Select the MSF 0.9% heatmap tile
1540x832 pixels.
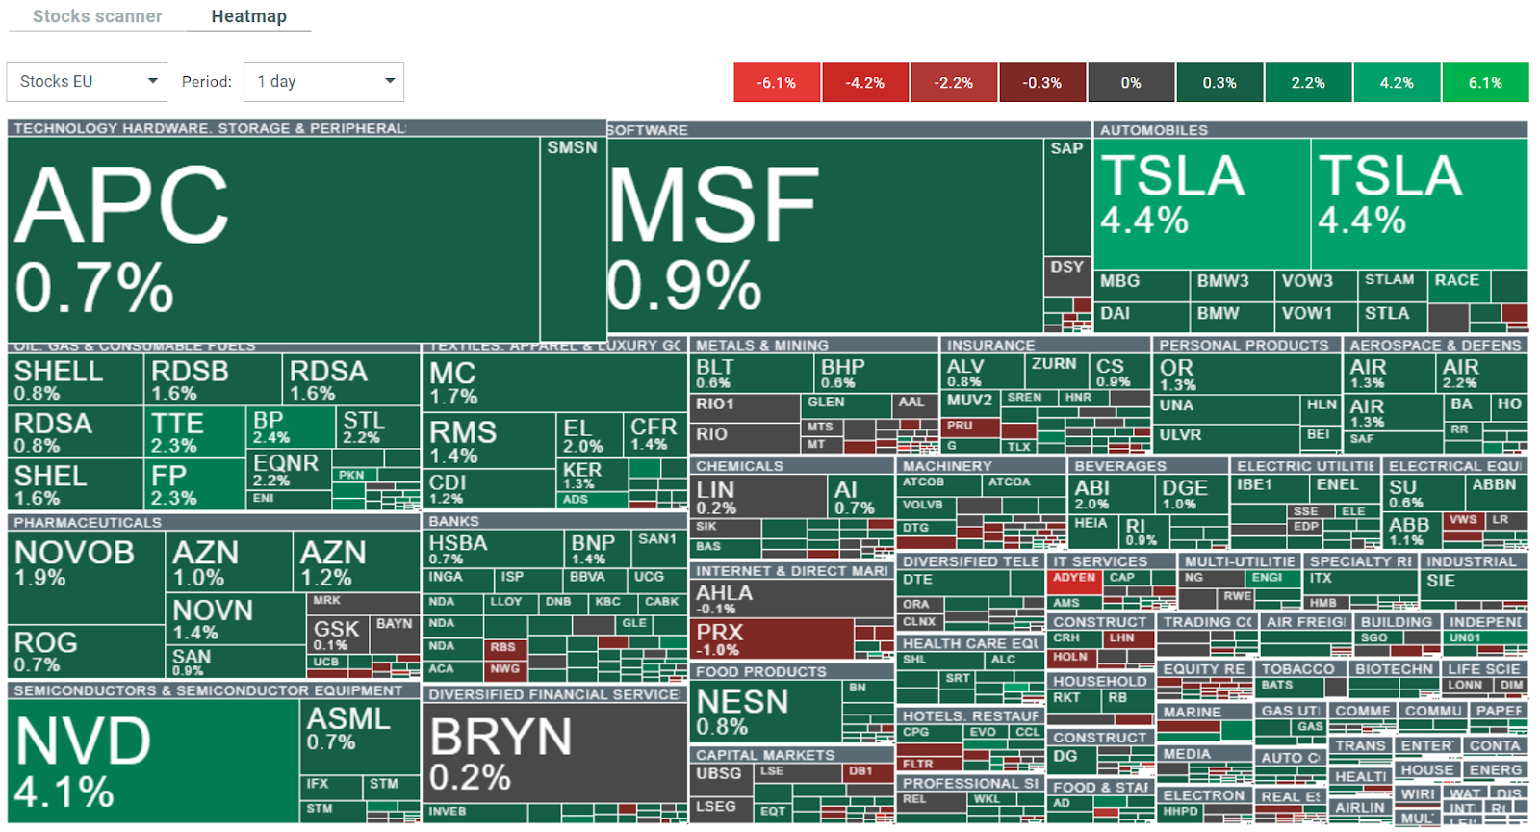[825, 236]
